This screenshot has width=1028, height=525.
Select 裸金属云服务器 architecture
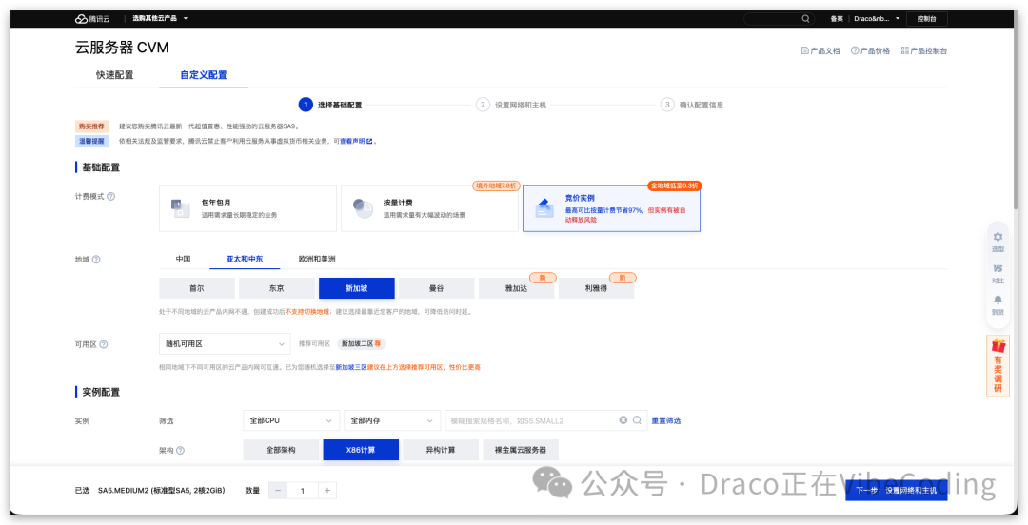pos(521,450)
